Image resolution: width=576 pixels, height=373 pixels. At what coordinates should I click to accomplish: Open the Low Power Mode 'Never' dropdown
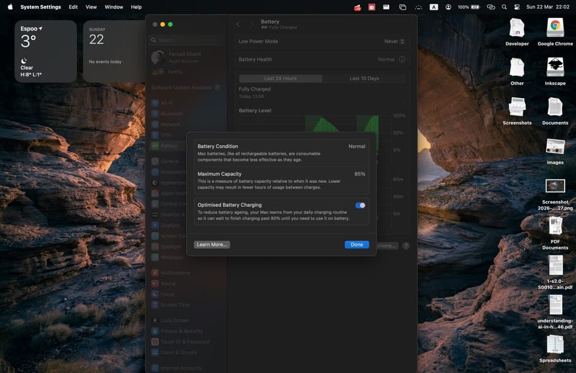click(395, 41)
